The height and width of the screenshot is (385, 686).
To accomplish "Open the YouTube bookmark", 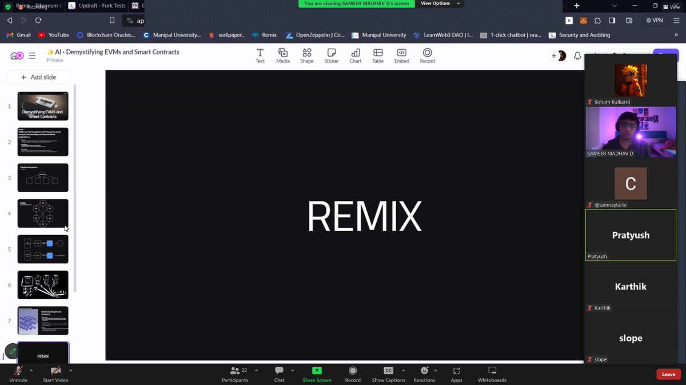I will pos(53,35).
